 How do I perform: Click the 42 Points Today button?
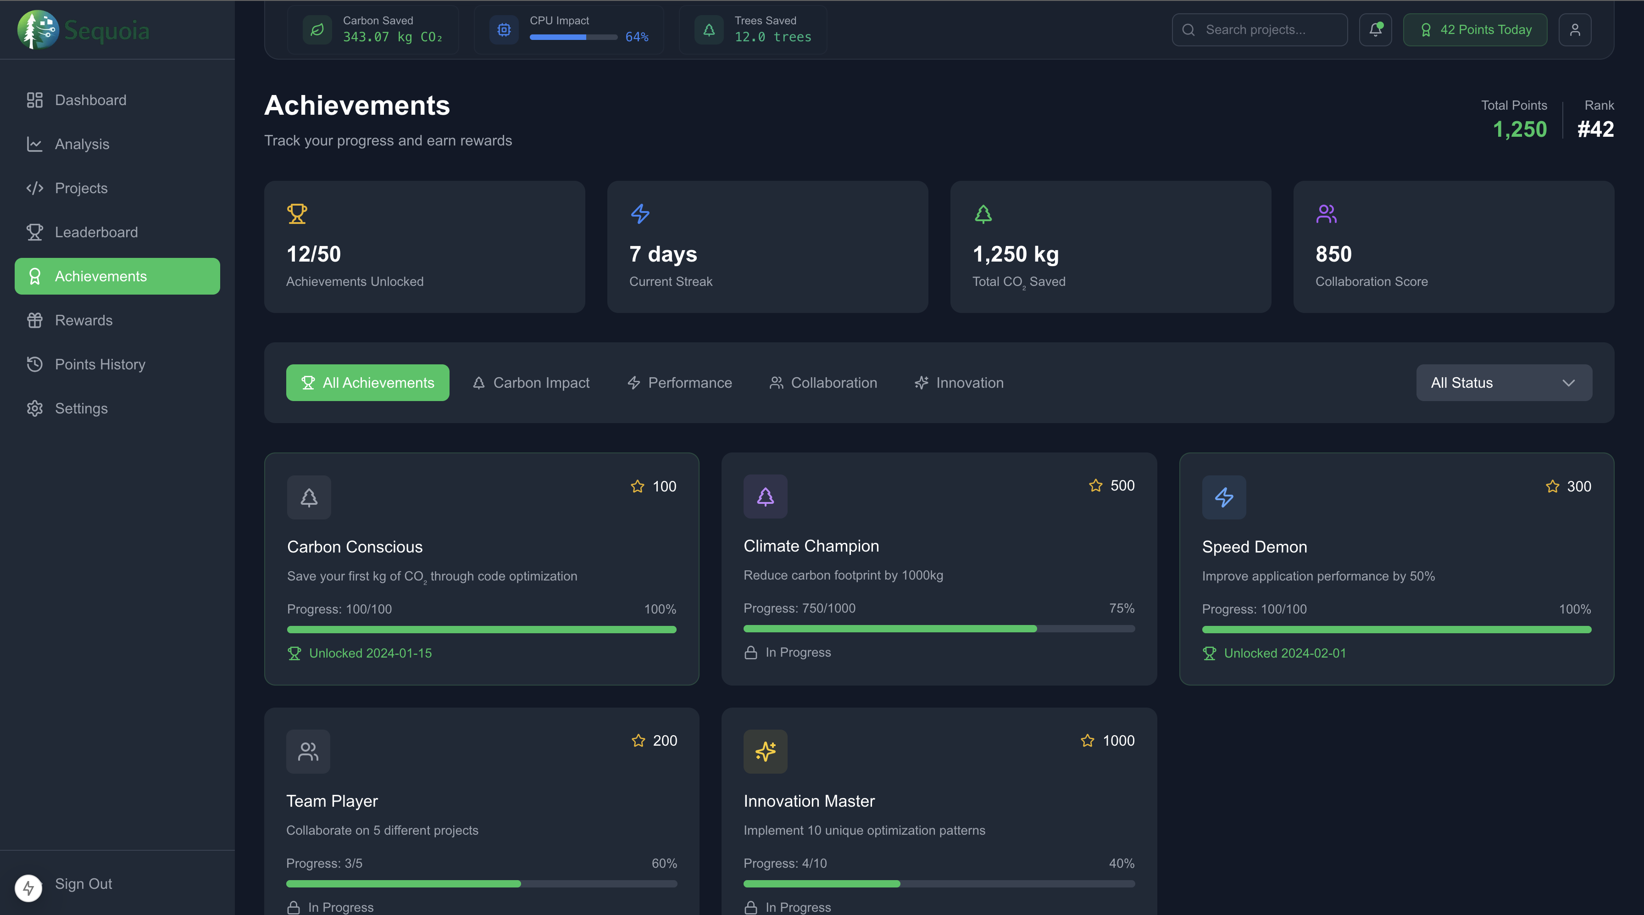coord(1474,30)
